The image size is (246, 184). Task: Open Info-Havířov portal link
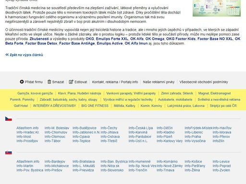click(222, 128)
